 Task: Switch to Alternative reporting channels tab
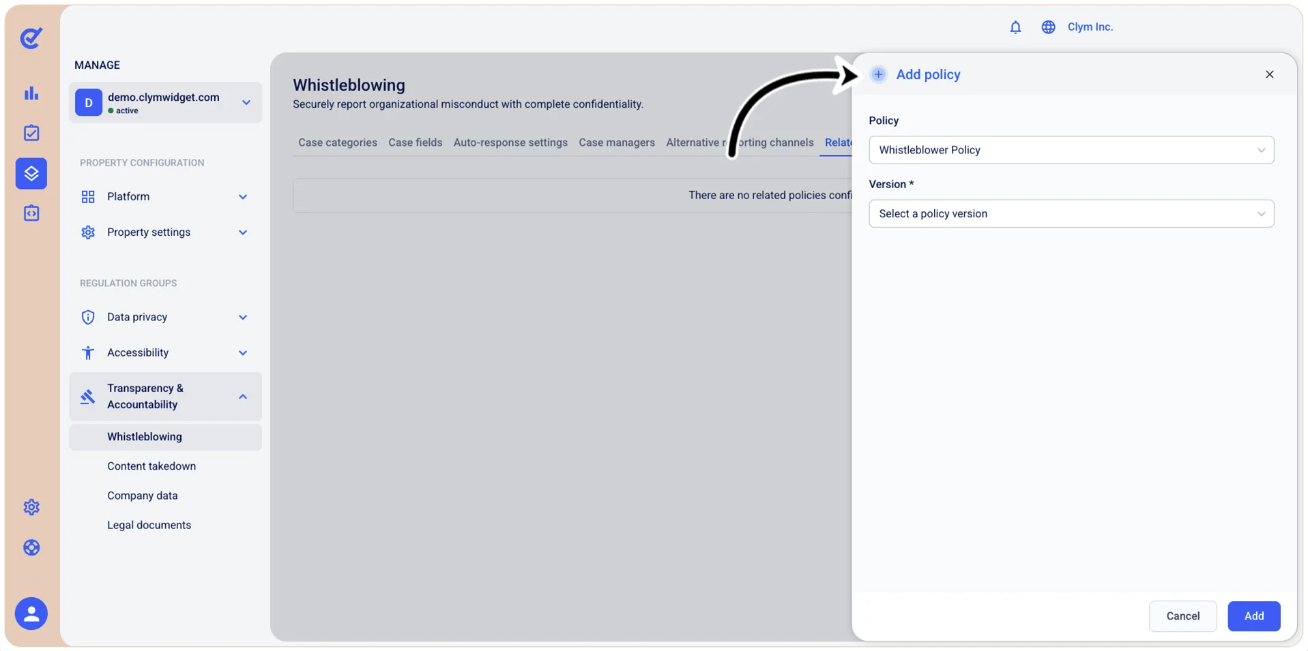tap(740, 142)
